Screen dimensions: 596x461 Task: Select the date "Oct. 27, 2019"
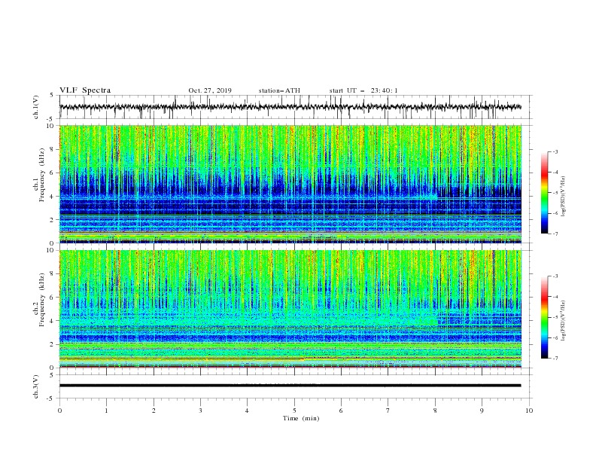210,90
